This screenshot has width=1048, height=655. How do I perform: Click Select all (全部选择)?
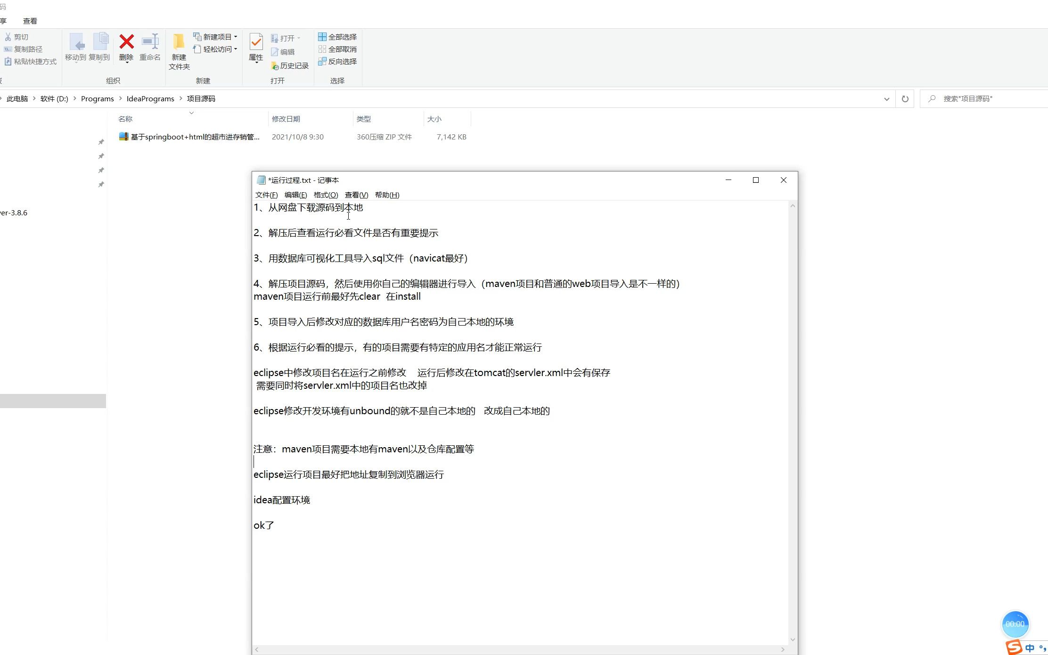click(337, 37)
